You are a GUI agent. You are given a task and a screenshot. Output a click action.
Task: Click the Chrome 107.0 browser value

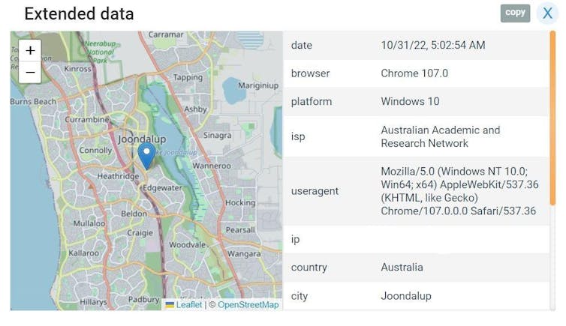[x=414, y=73]
